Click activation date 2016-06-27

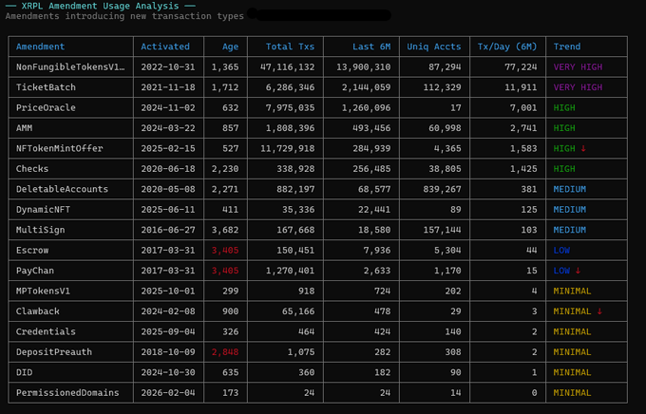168,230
